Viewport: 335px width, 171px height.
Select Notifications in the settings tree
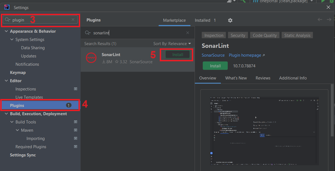click(27, 64)
